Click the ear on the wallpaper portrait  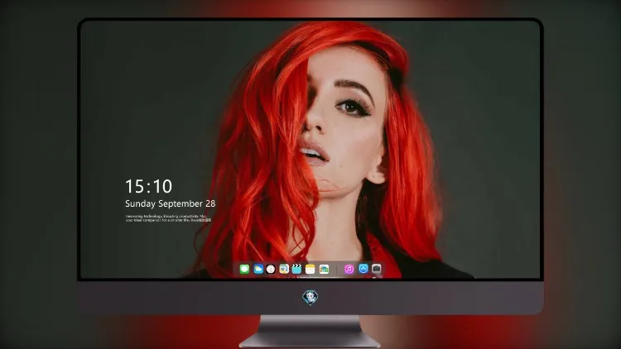(375, 170)
